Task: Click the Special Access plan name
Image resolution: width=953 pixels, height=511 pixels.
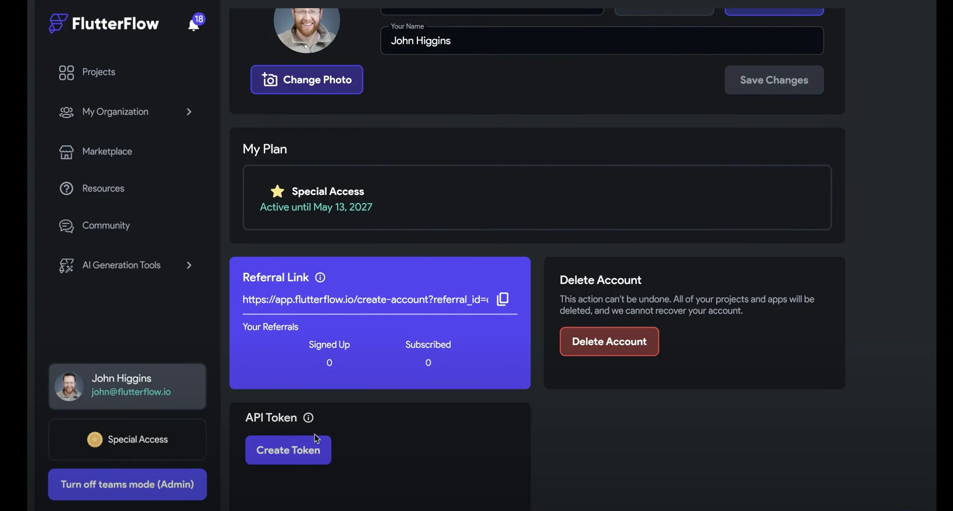Action: click(328, 192)
